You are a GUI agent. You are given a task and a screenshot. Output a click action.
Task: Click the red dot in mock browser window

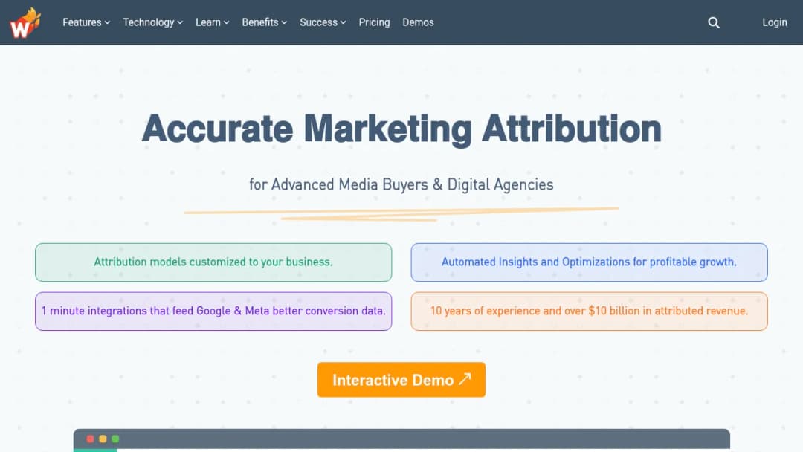tap(90, 439)
